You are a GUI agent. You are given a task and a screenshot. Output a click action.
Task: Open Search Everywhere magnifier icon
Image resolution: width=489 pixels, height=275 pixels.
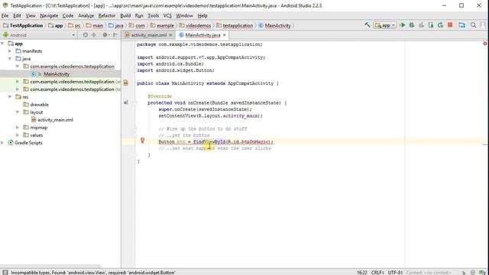click(474, 25)
